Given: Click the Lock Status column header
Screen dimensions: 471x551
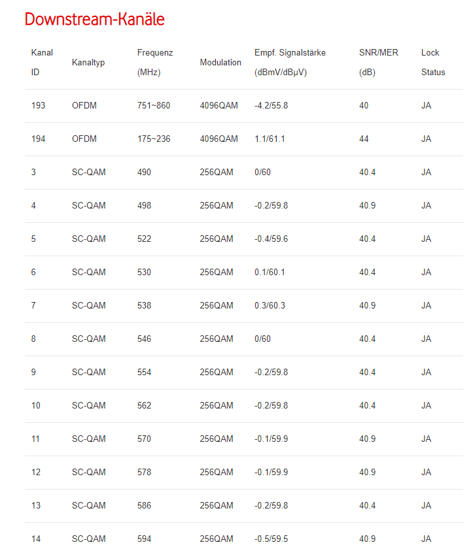Looking at the screenshot, I should point(432,62).
